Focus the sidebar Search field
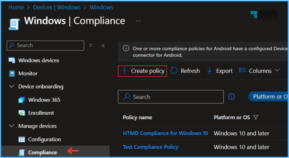Image resolution: width=289 pixels, height=158 pixels. (x=45, y=45)
